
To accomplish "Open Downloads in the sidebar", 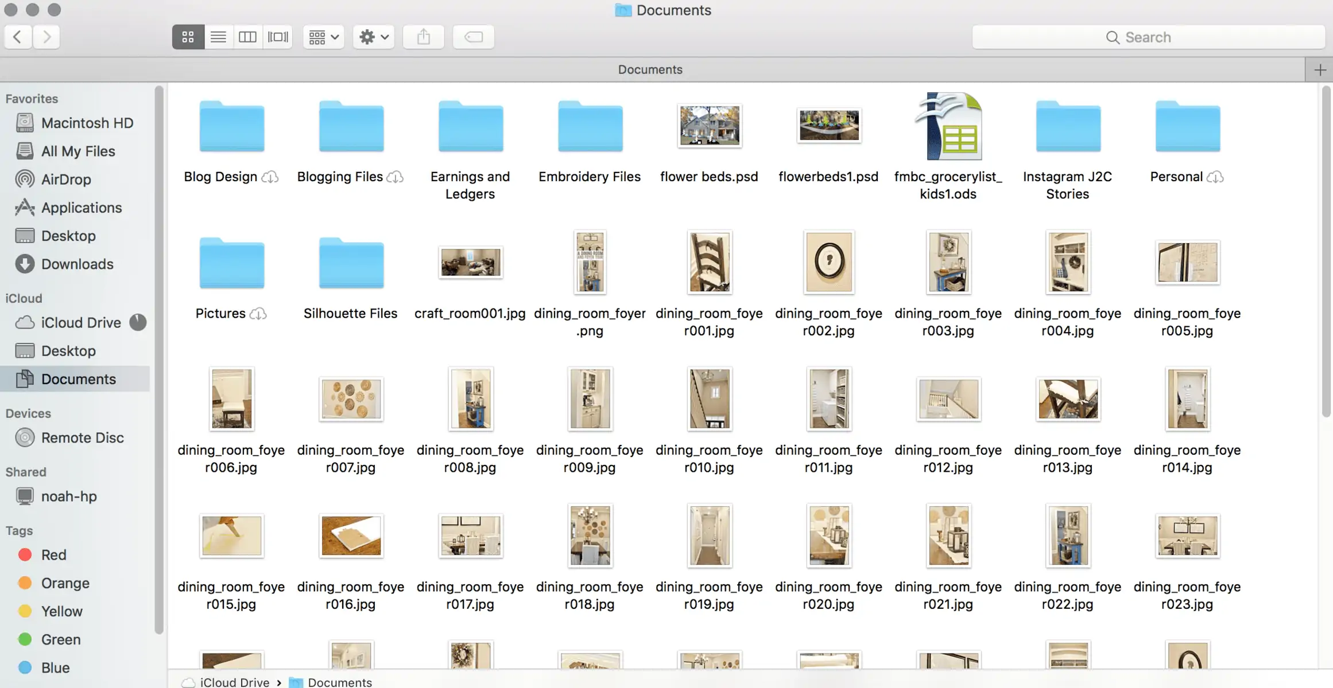I will 75,264.
